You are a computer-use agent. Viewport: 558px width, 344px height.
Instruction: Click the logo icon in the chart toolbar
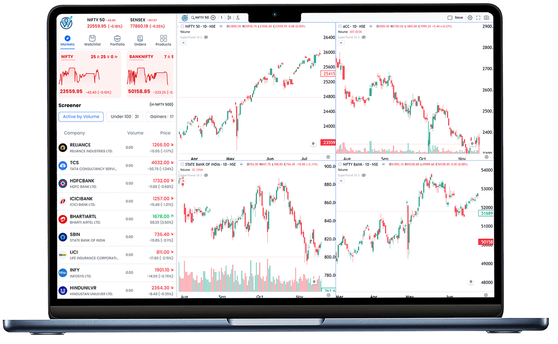click(x=185, y=18)
